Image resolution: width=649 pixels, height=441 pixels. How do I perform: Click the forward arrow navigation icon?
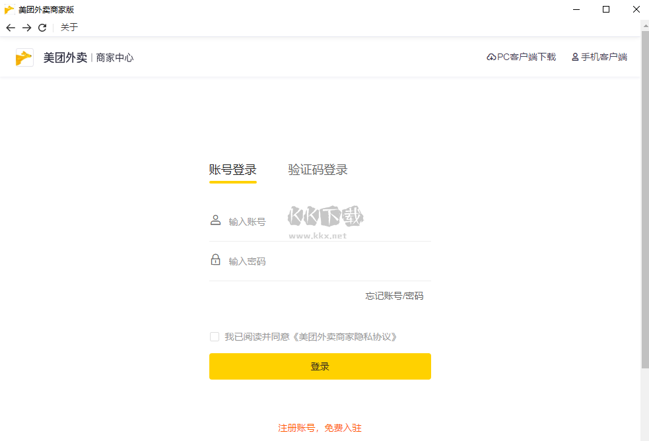pyautogui.click(x=26, y=27)
